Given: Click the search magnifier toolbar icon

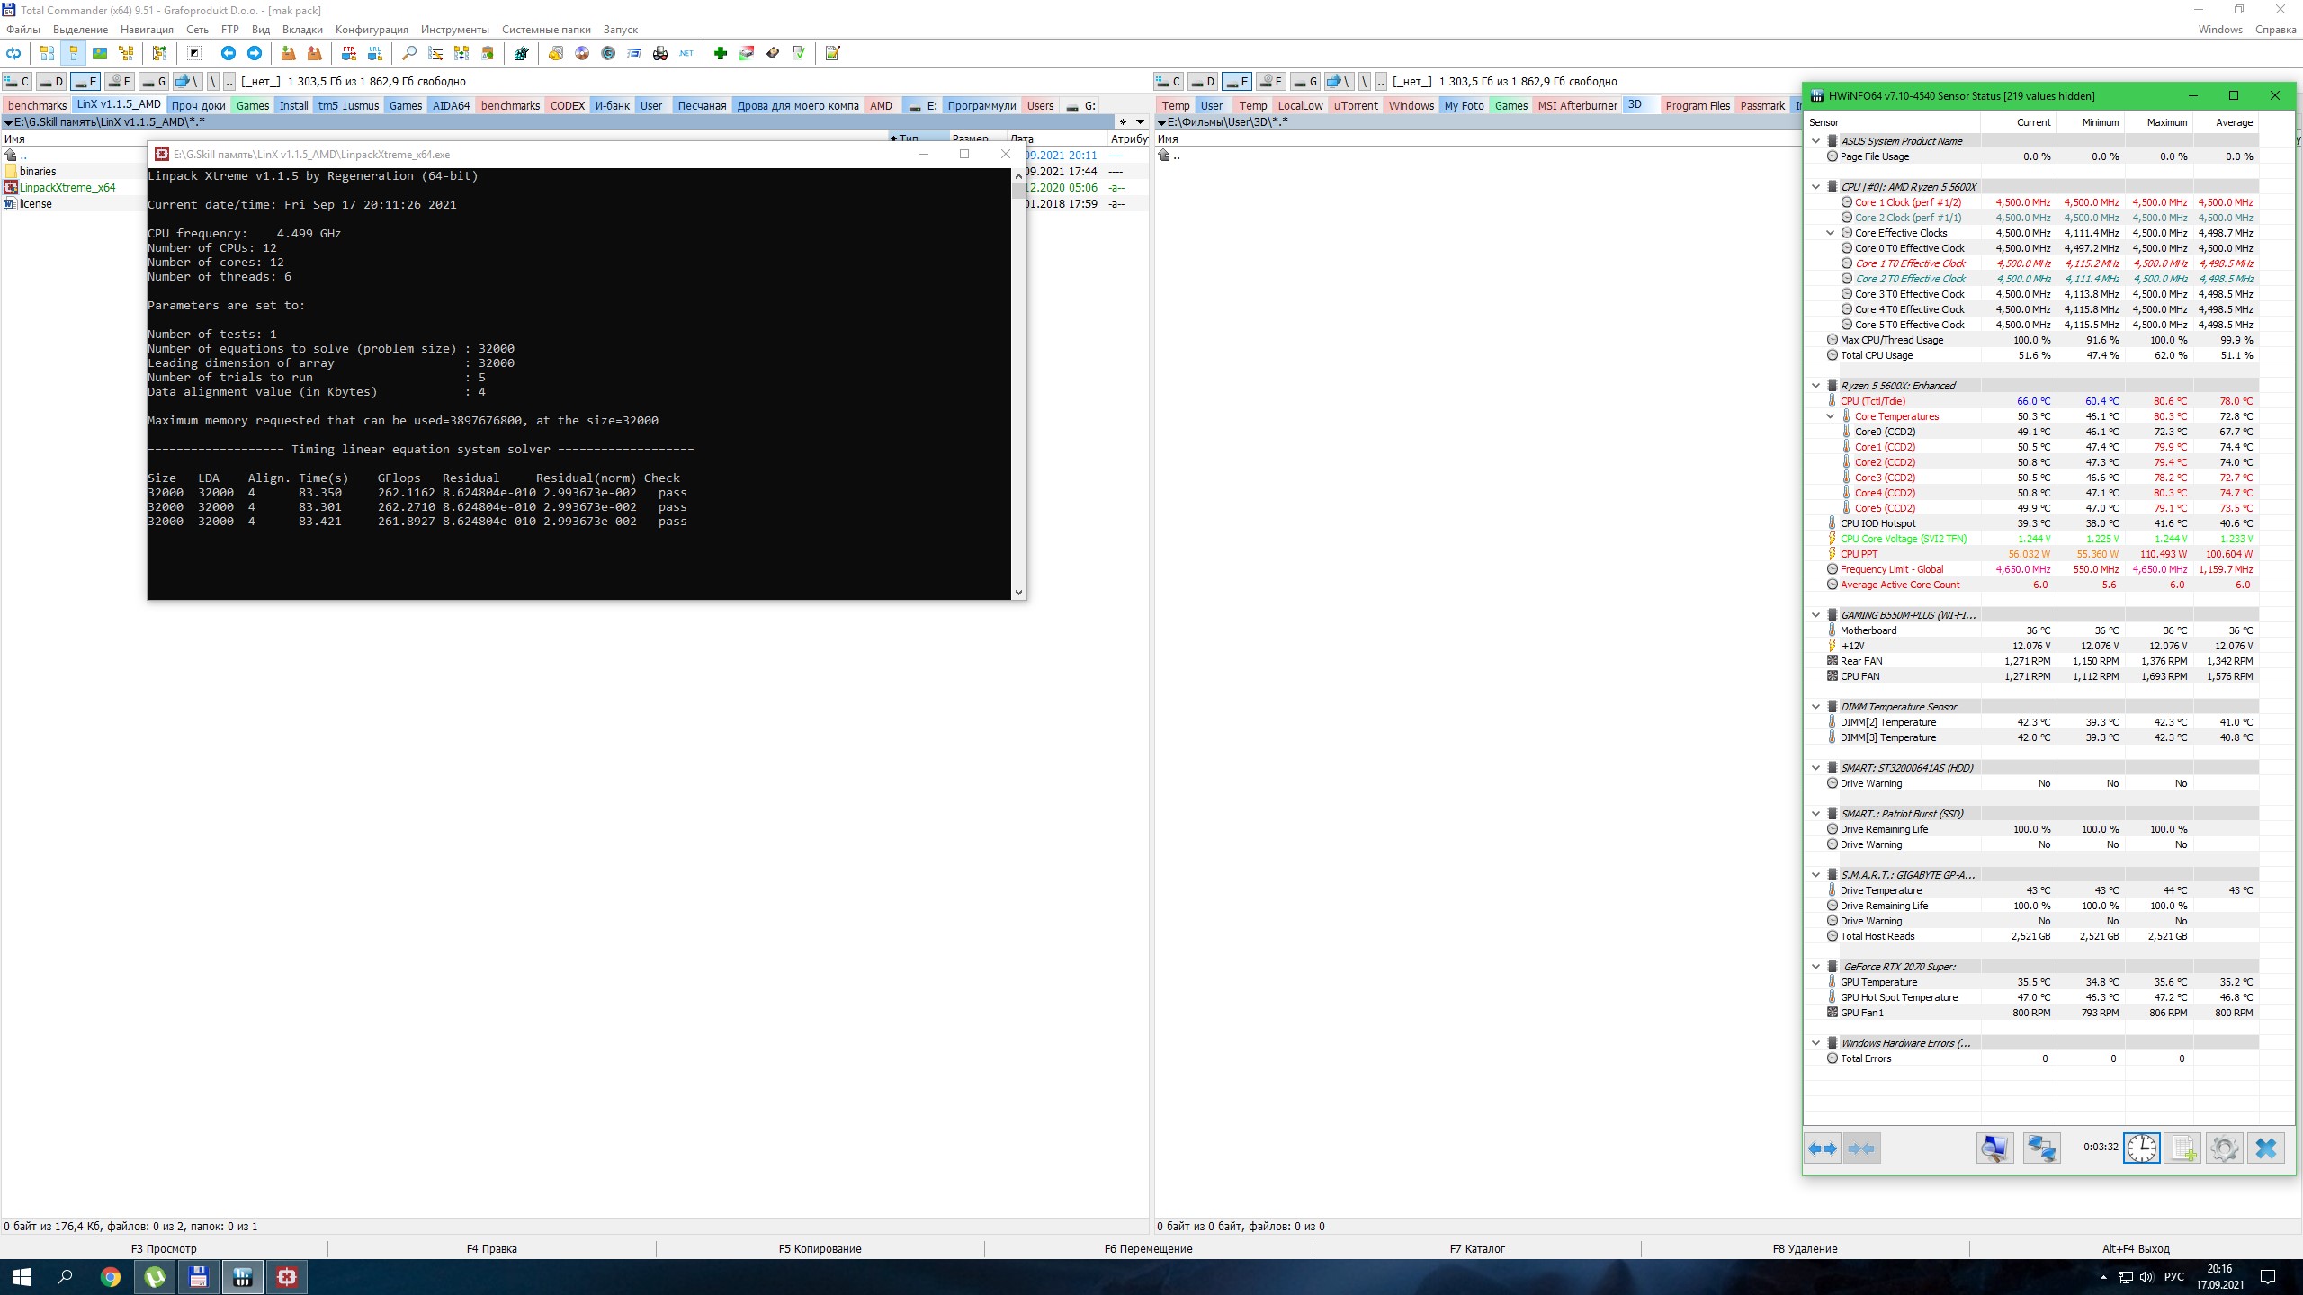Looking at the screenshot, I should click(x=409, y=53).
